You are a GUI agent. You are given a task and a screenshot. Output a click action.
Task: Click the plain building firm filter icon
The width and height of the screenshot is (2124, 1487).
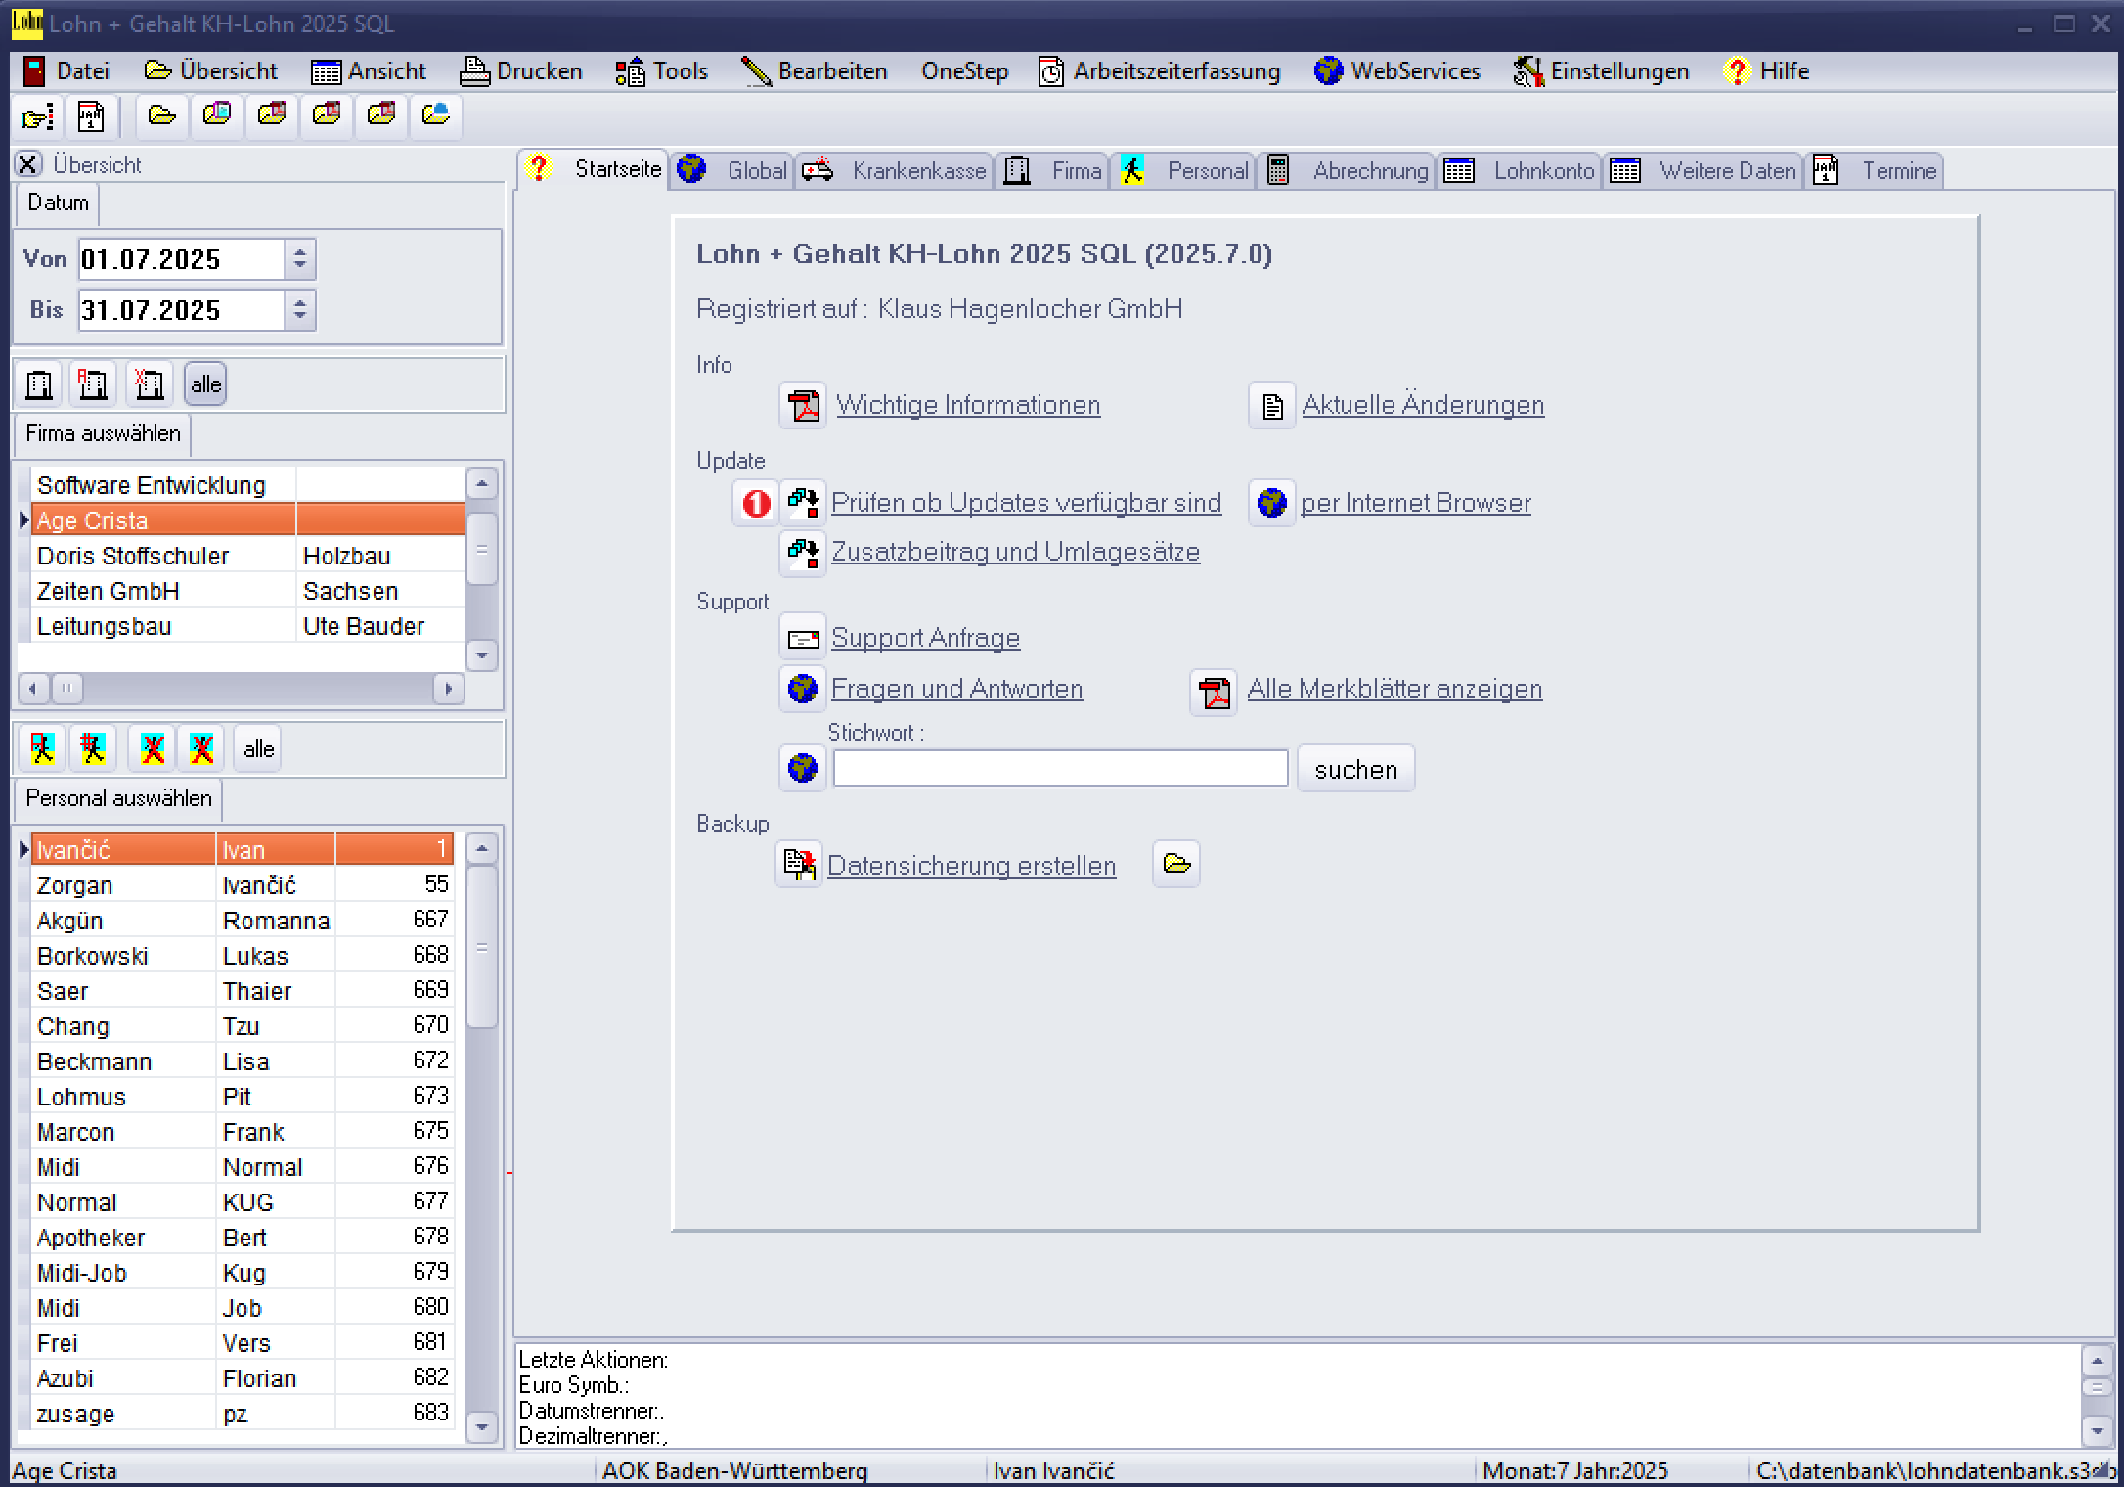(x=39, y=384)
